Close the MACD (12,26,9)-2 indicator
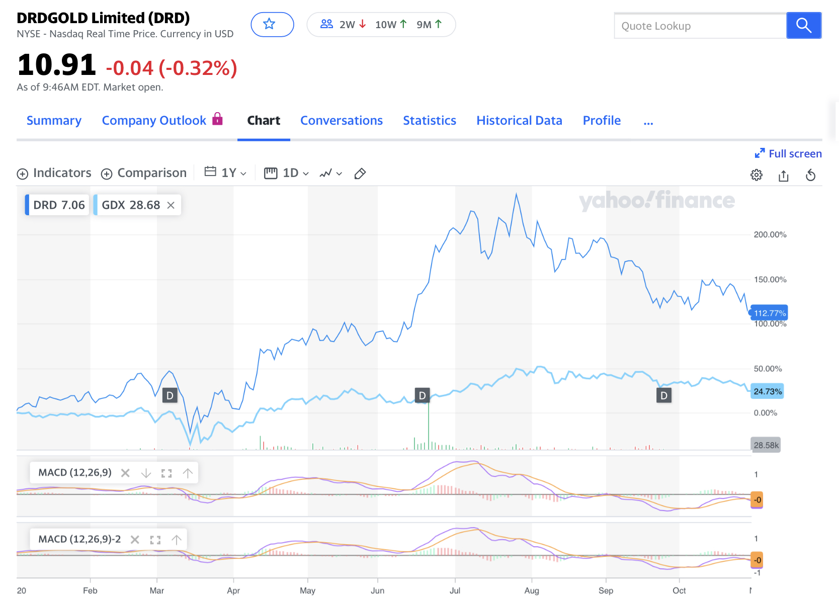The image size is (839, 601). click(135, 540)
